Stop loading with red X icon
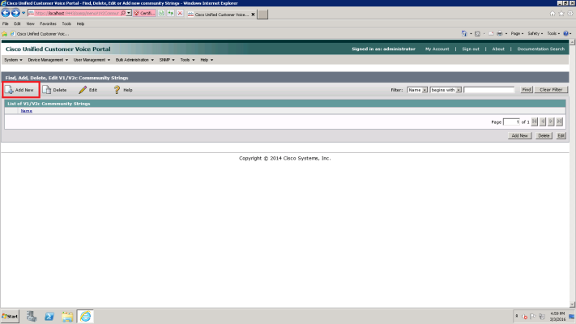The image size is (576, 324). click(x=180, y=13)
